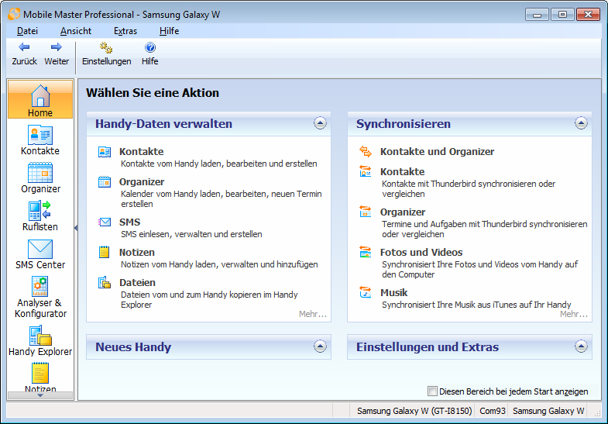Expand the Einstellungen und Extras panel

[581, 346]
